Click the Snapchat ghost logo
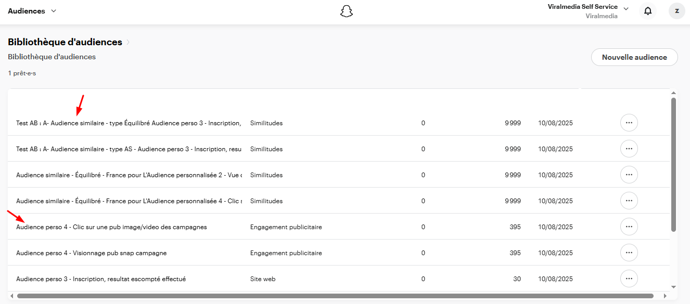The width and height of the screenshot is (690, 304). click(347, 11)
